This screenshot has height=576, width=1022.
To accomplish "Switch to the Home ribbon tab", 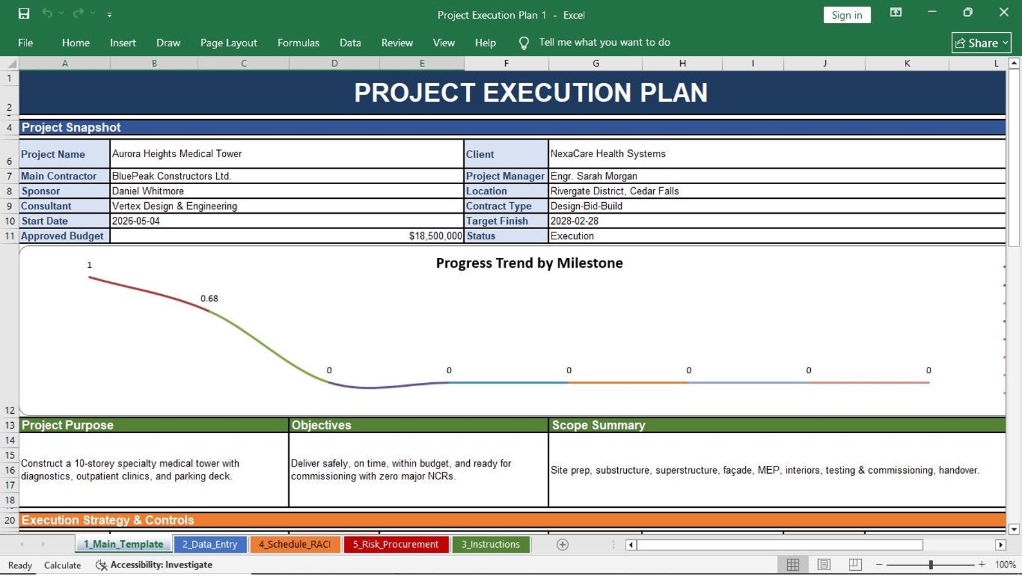I will tap(76, 42).
